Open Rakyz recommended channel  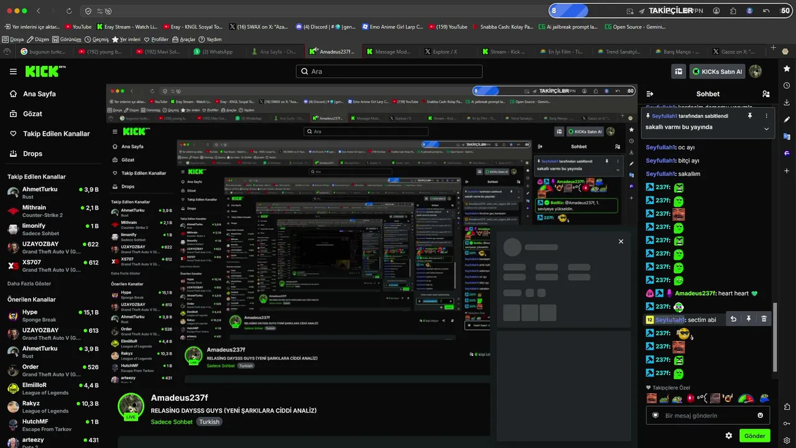[x=53, y=406]
